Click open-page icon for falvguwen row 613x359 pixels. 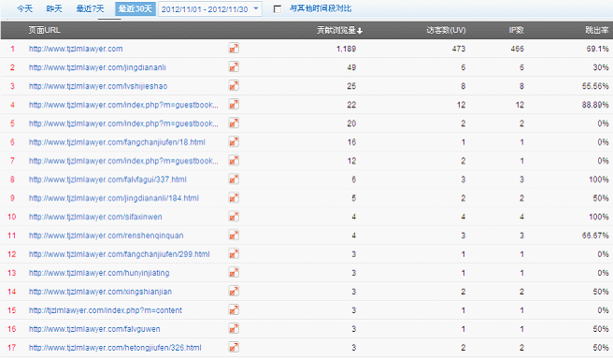[234, 328]
